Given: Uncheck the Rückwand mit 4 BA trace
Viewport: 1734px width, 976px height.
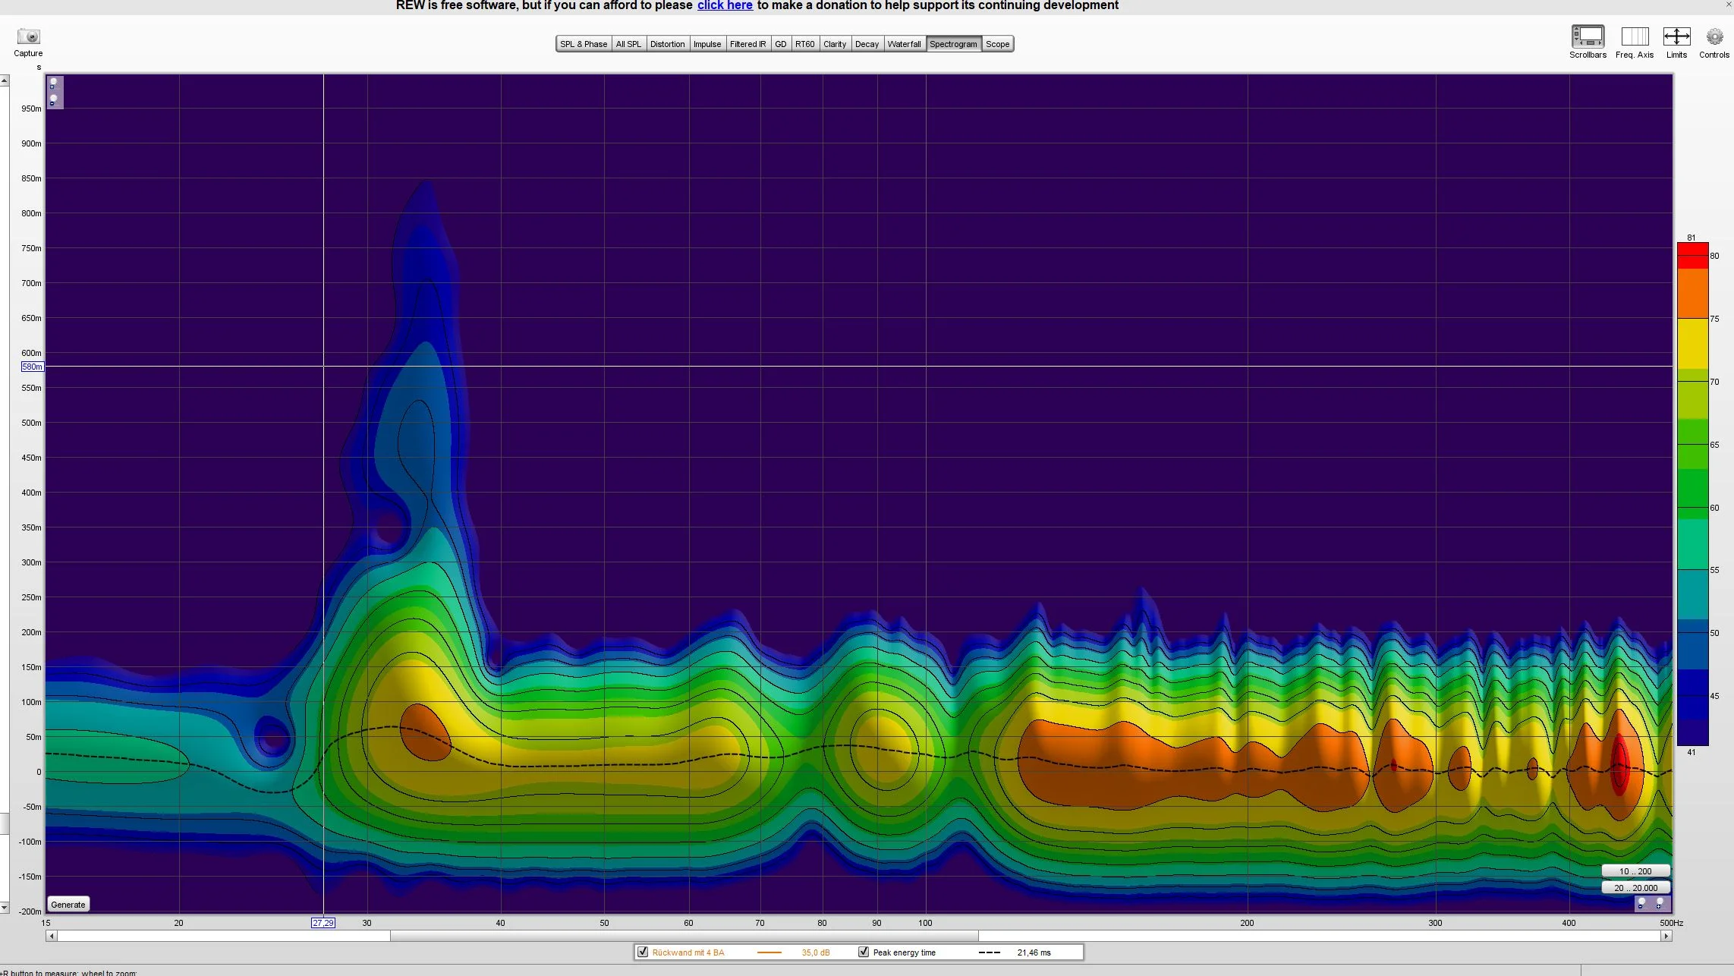Looking at the screenshot, I should [x=643, y=952].
